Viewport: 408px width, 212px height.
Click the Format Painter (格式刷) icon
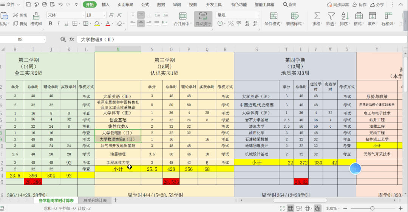[36, 16]
